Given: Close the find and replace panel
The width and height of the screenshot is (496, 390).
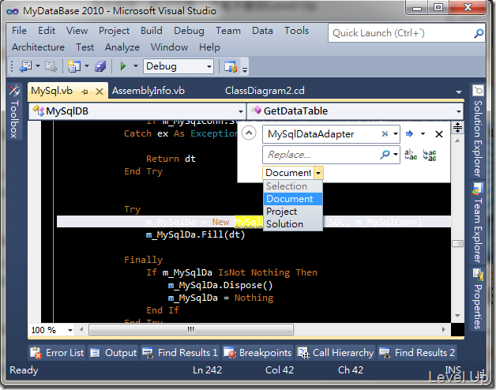Looking at the screenshot, I should pyautogui.click(x=439, y=134).
